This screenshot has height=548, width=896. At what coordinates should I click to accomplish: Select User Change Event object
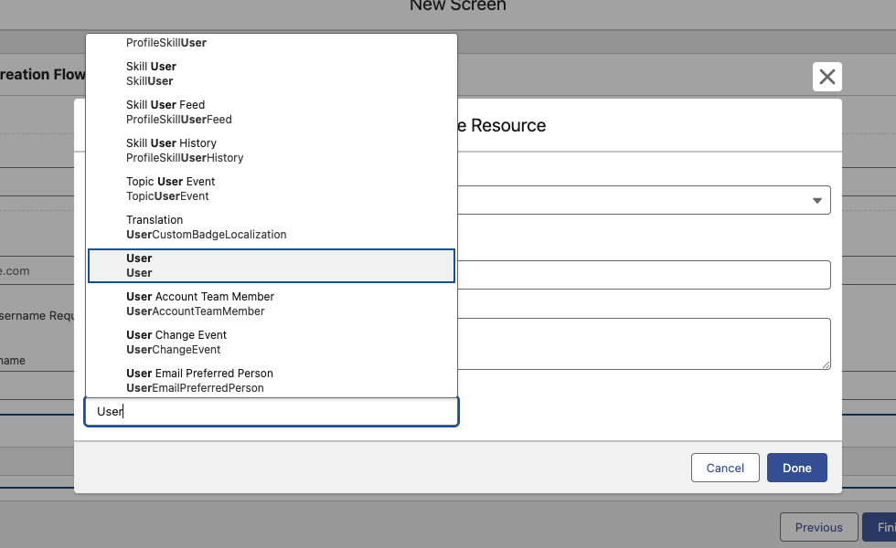pos(271,342)
